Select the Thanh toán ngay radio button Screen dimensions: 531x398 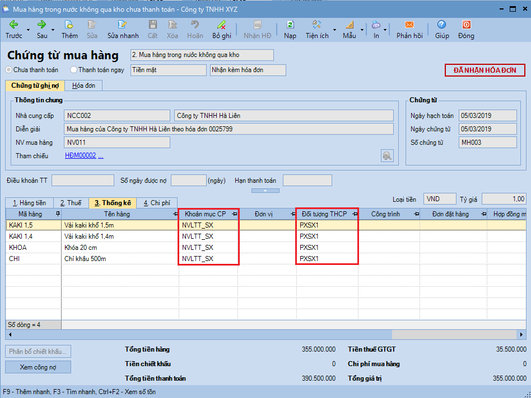(74, 70)
